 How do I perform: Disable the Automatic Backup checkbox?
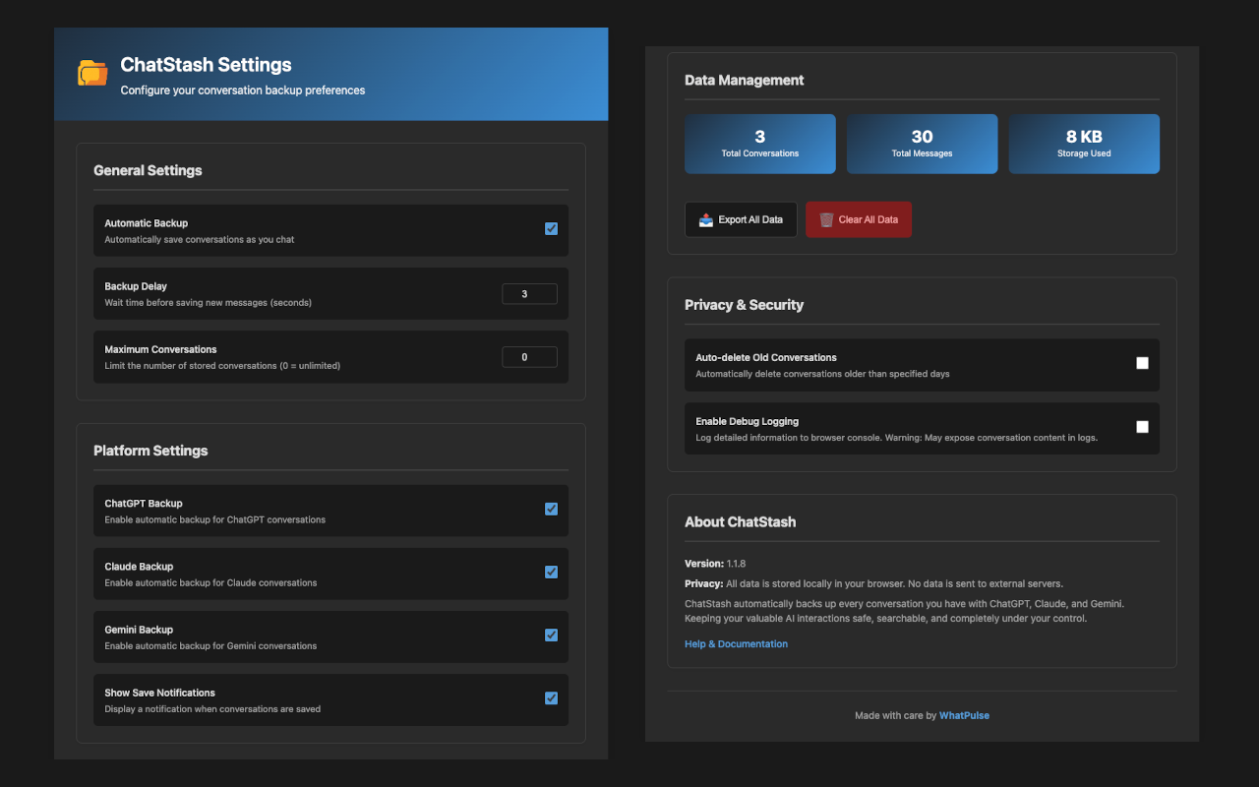point(551,229)
